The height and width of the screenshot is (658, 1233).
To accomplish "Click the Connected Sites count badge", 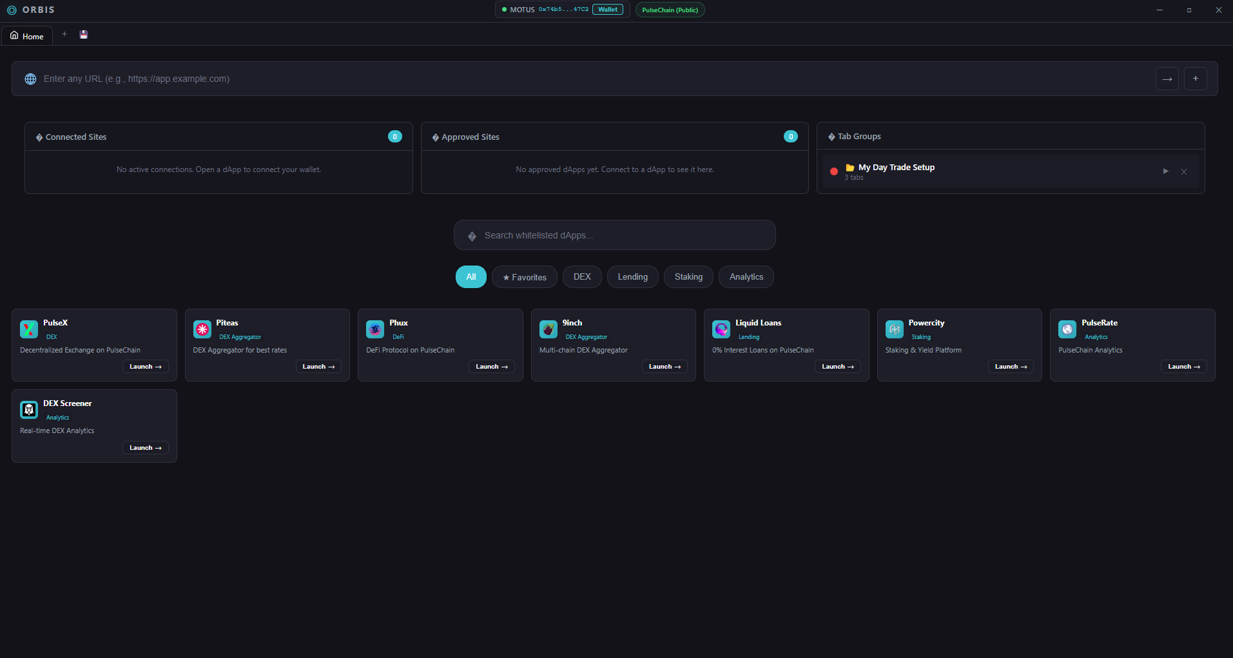I will 395,137.
